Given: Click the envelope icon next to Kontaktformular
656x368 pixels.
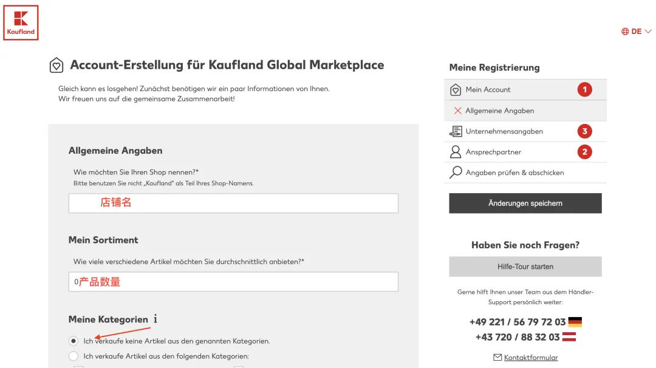Looking at the screenshot, I should tap(497, 357).
